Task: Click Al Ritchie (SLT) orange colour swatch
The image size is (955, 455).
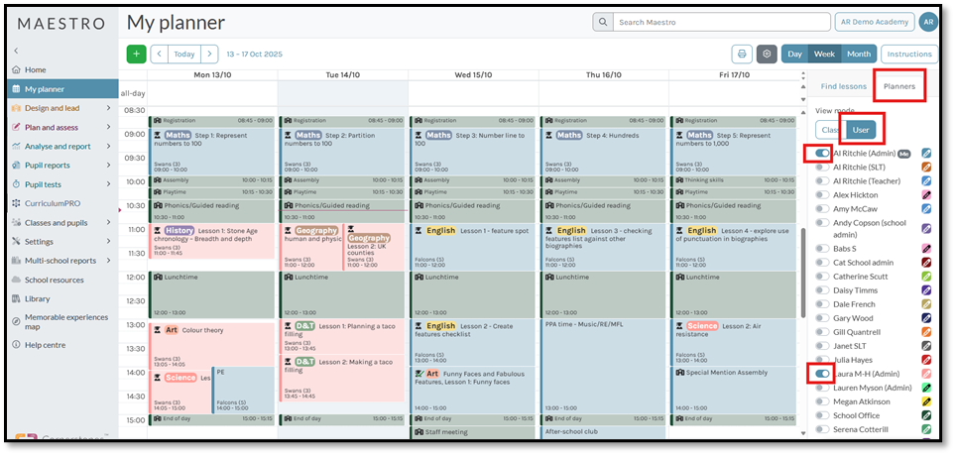Action: pyautogui.click(x=926, y=168)
